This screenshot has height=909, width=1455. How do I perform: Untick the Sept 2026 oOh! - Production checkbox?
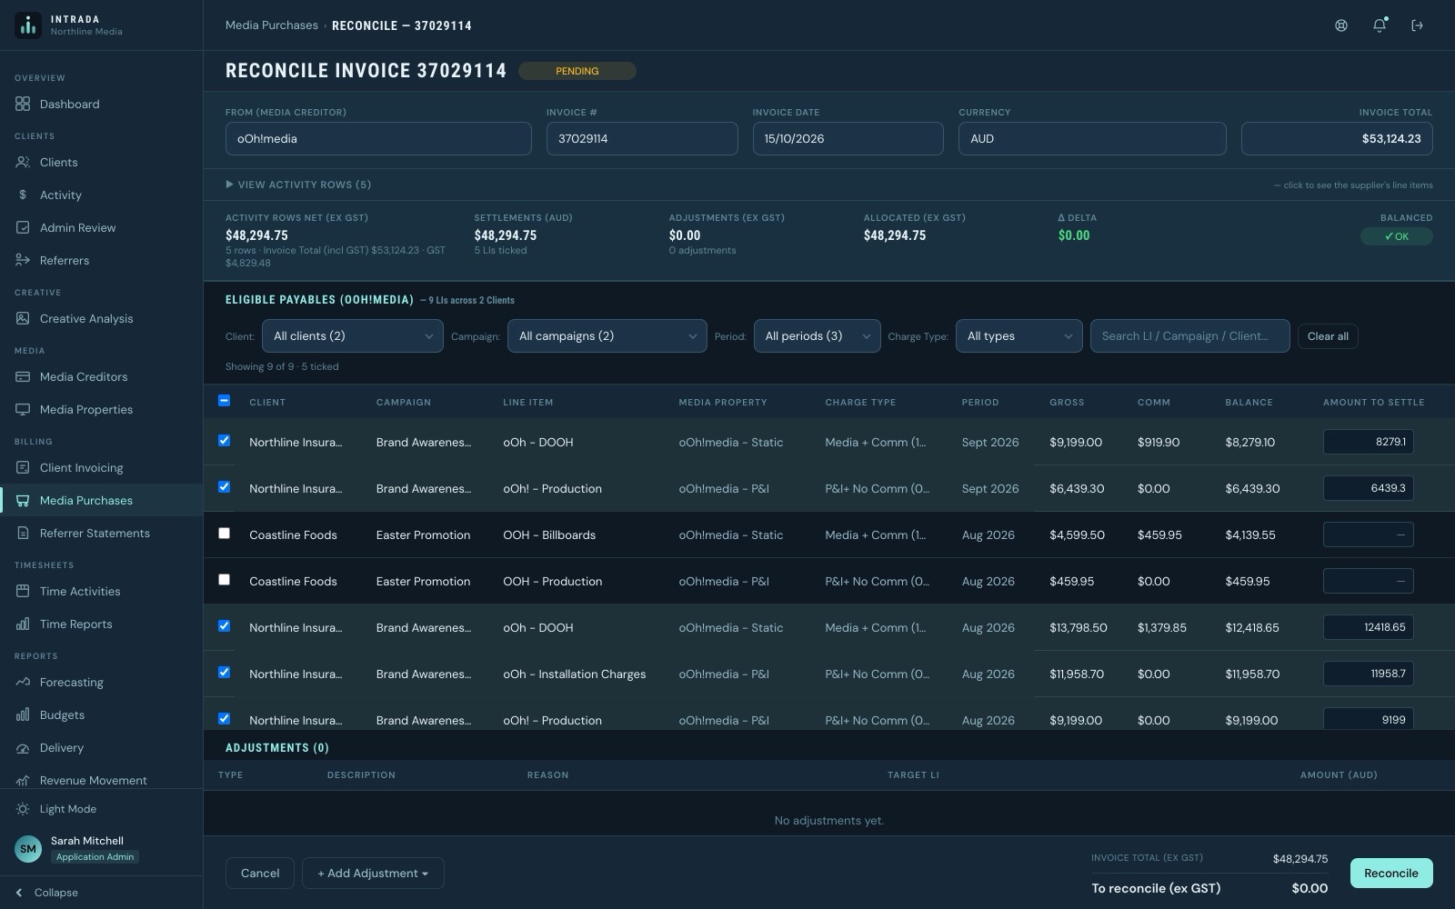click(224, 487)
